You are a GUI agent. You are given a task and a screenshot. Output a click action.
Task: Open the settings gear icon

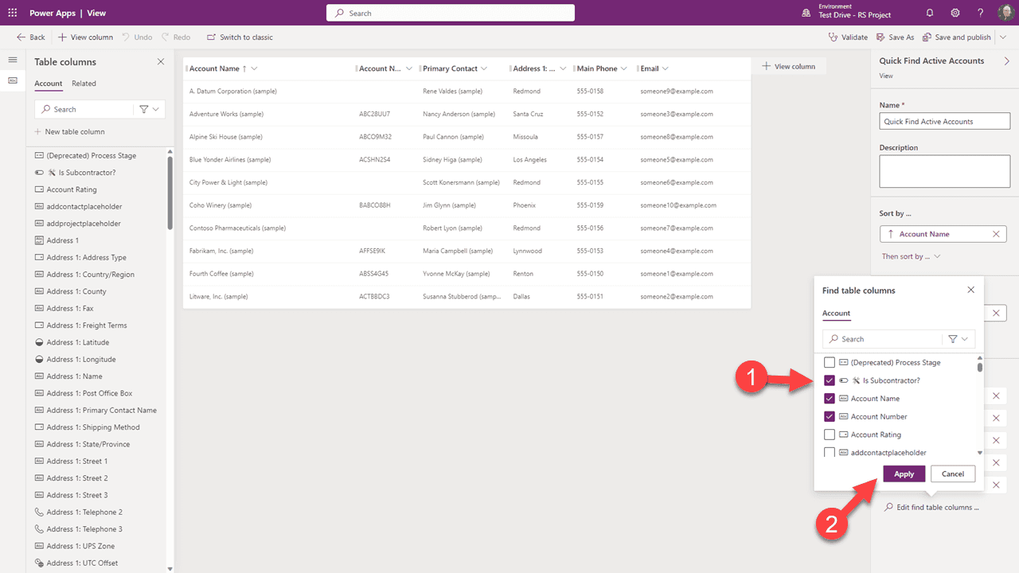point(955,14)
